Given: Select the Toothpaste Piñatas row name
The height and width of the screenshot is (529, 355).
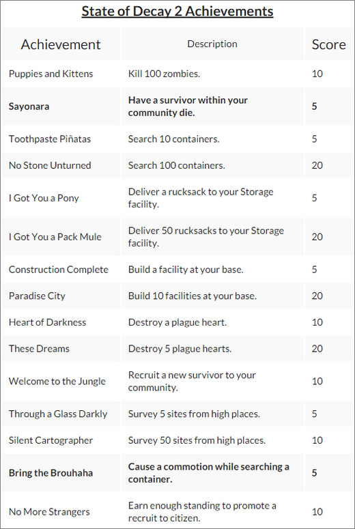Looking at the screenshot, I should (x=50, y=139).
